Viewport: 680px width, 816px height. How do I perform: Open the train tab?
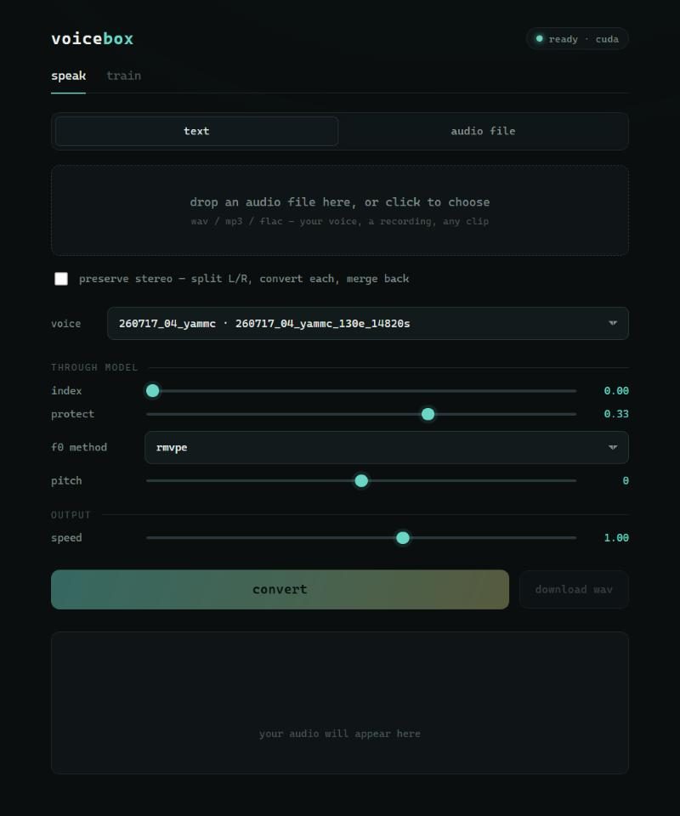coord(123,76)
